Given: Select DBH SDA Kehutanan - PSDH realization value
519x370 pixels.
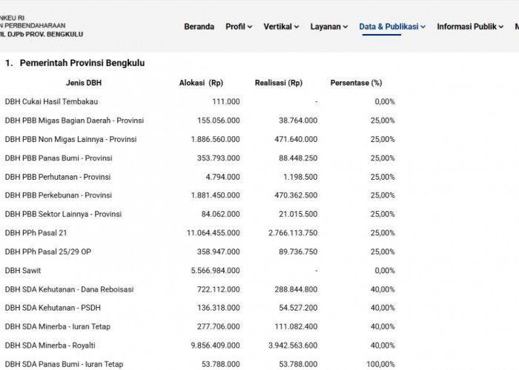Looking at the screenshot, I should point(298,308).
